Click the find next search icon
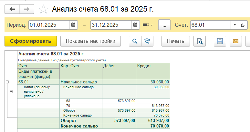Image resolution: width=250 pixels, height=132 pixels. click(147, 41)
